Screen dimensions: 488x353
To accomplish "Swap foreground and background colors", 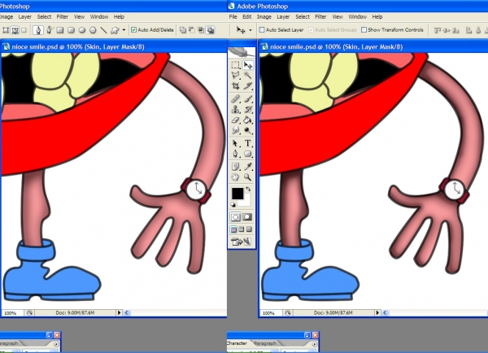I will pyautogui.click(x=248, y=189).
